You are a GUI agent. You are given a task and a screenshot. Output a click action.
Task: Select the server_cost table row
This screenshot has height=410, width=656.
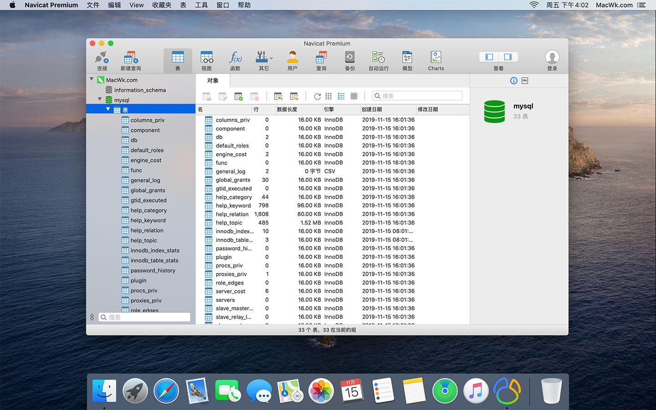coord(333,291)
